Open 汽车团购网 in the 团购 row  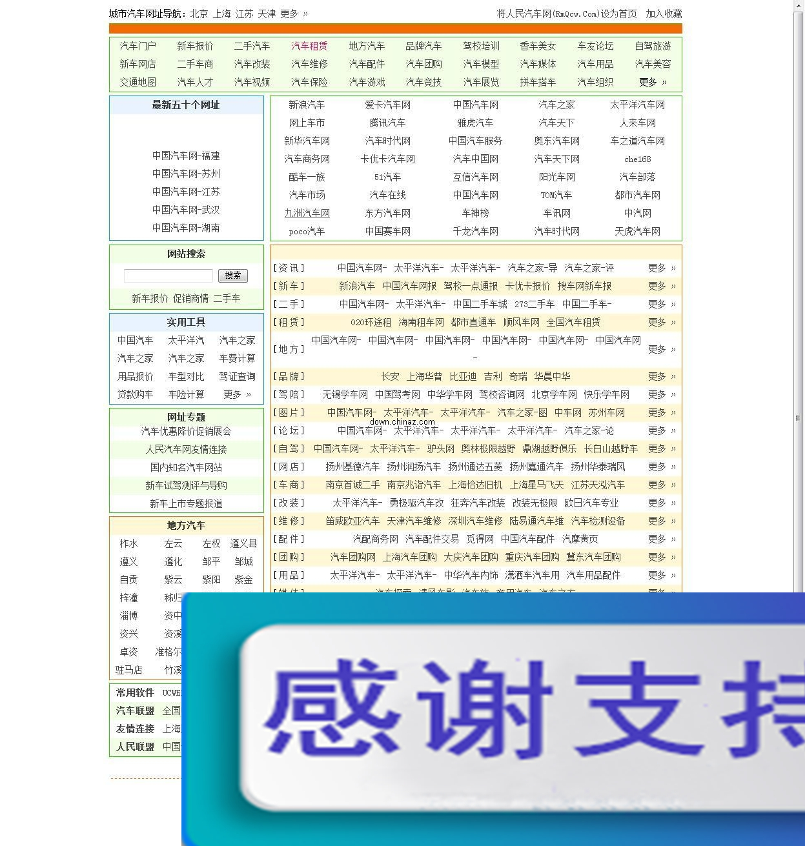(352, 557)
